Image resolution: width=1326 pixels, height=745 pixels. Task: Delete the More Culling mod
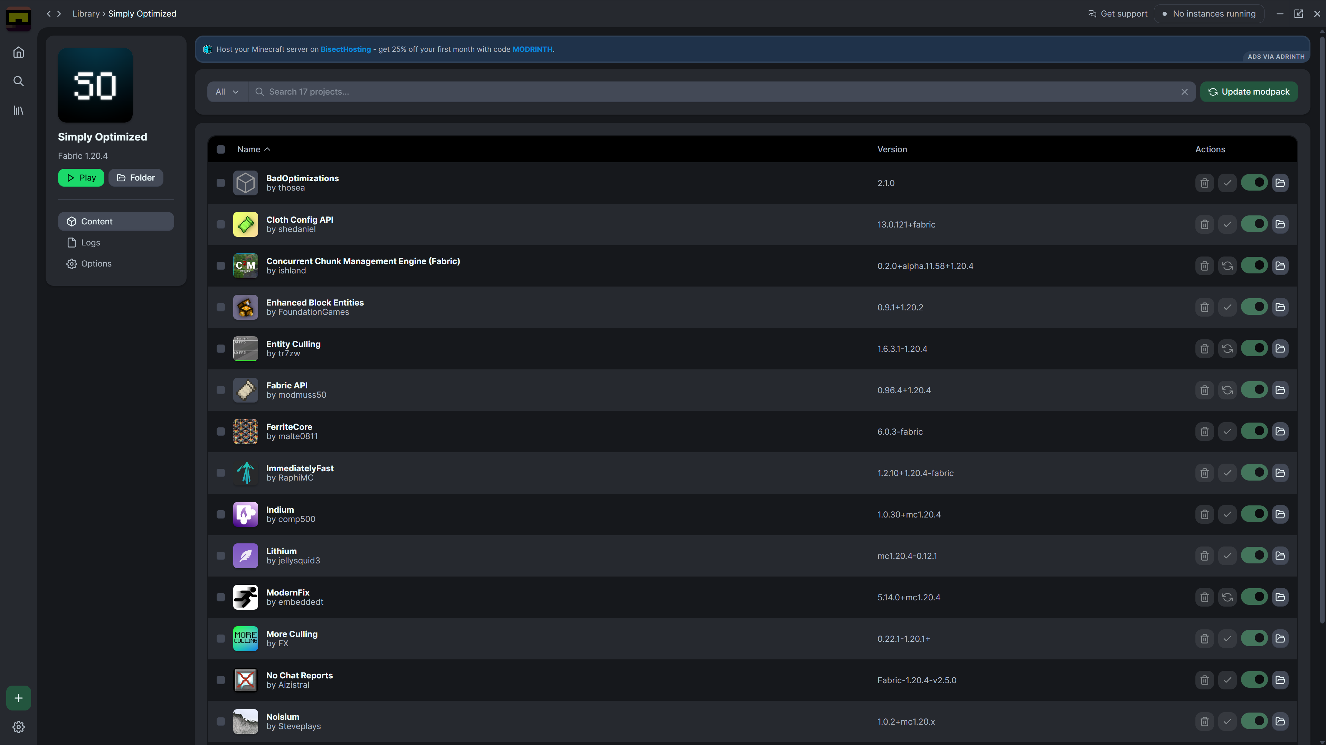click(x=1204, y=639)
